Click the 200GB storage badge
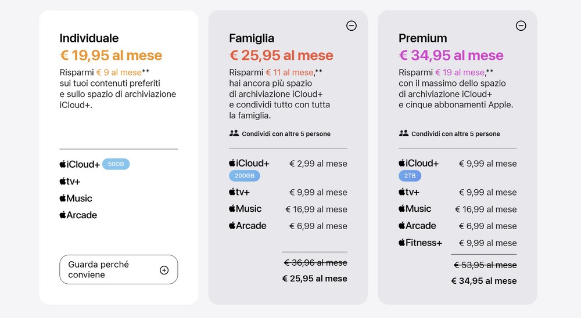 pyautogui.click(x=245, y=176)
